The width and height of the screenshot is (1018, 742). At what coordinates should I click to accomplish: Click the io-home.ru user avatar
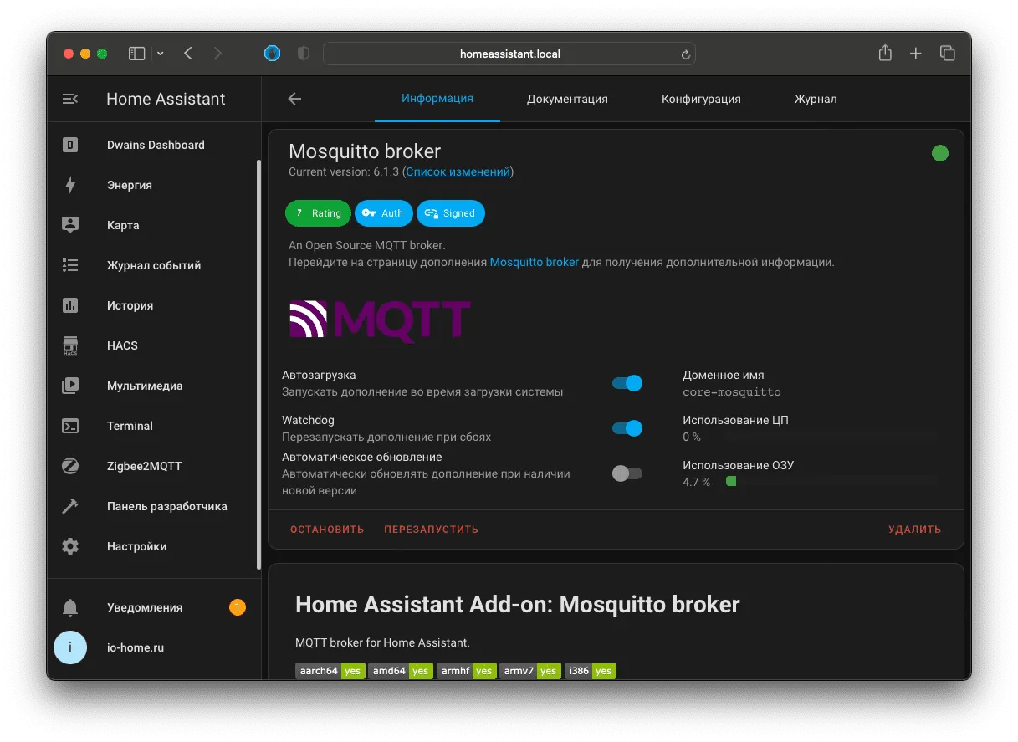coord(70,647)
